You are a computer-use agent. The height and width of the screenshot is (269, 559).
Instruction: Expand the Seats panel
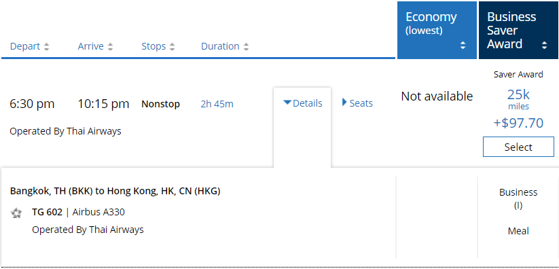[x=357, y=103]
